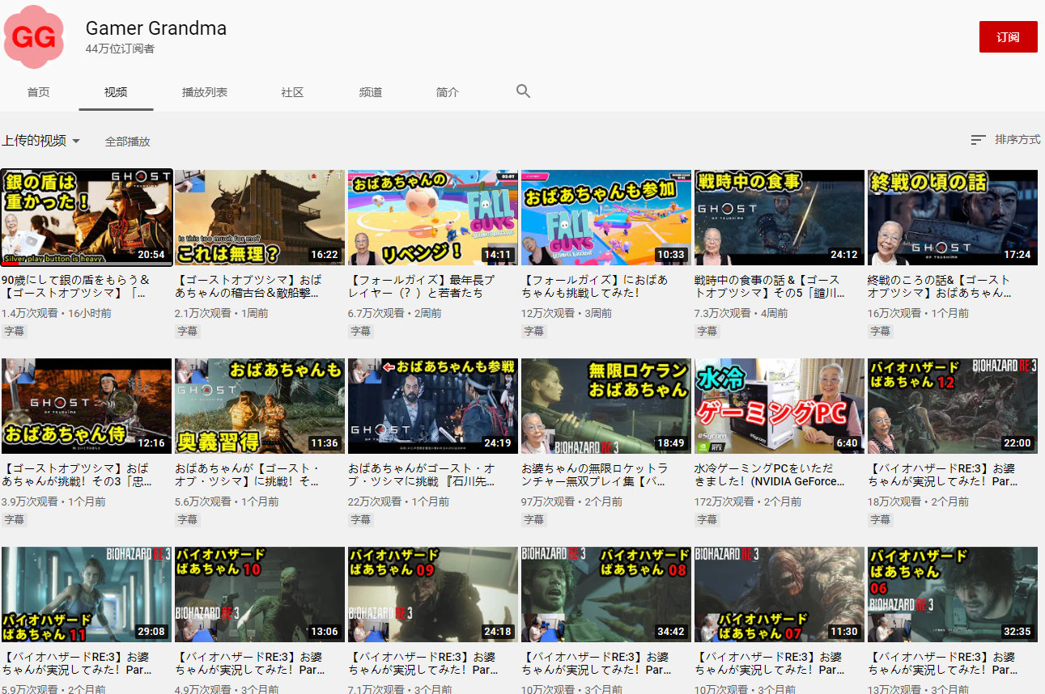This screenshot has height=694, width=1045.
Task: Open the 排序方式 sort menu
Action: click(1005, 140)
